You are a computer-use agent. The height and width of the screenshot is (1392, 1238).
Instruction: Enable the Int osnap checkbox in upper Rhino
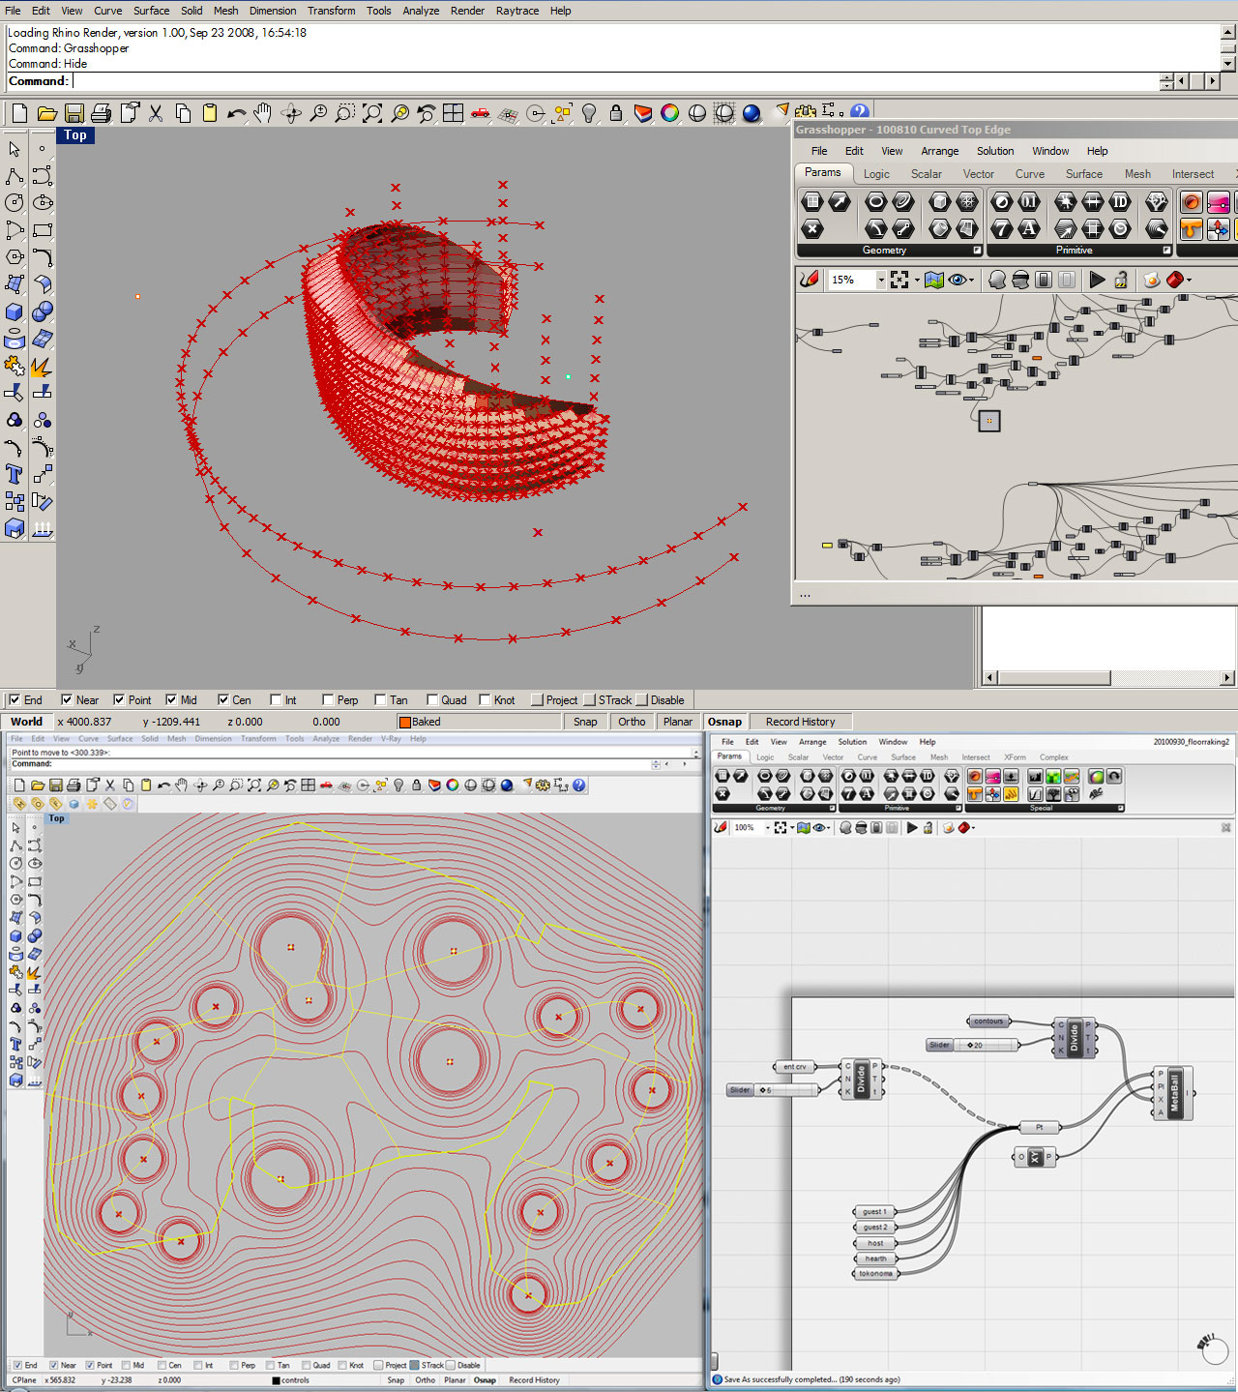click(276, 700)
